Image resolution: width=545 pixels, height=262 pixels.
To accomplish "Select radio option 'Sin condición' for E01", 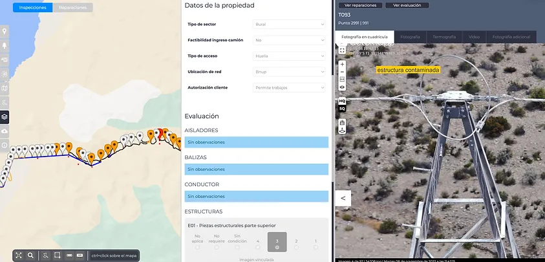I will coord(237,247).
